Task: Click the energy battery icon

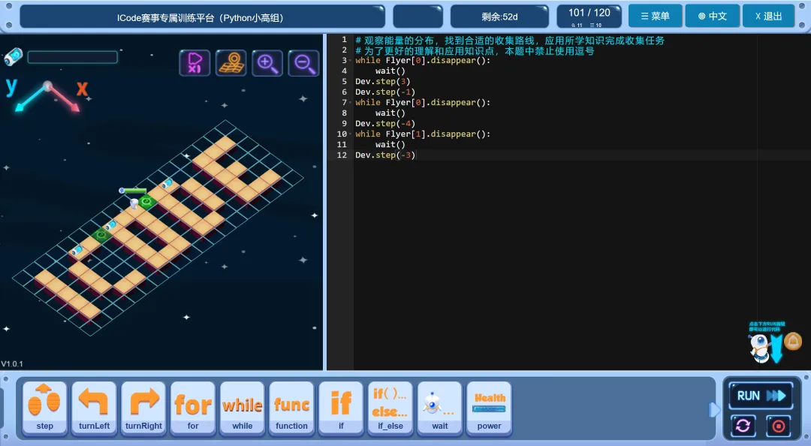Action: point(14,57)
